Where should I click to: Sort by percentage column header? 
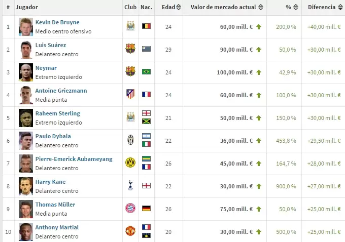pos(291,7)
